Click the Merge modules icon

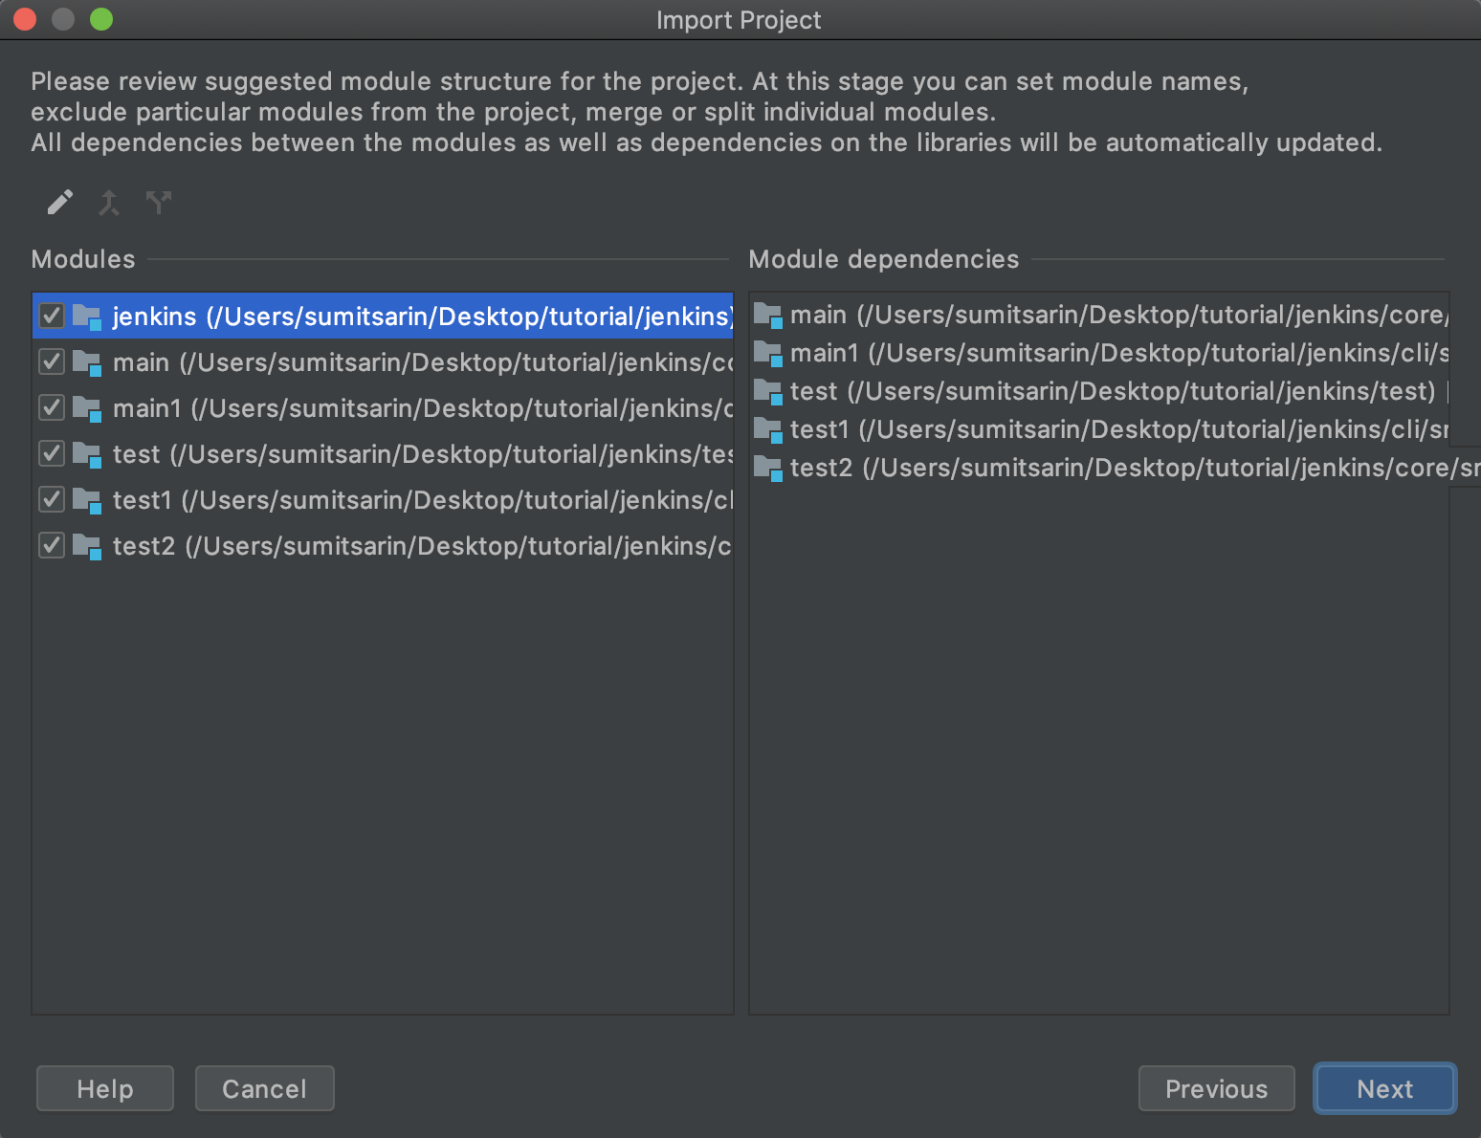click(109, 203)
